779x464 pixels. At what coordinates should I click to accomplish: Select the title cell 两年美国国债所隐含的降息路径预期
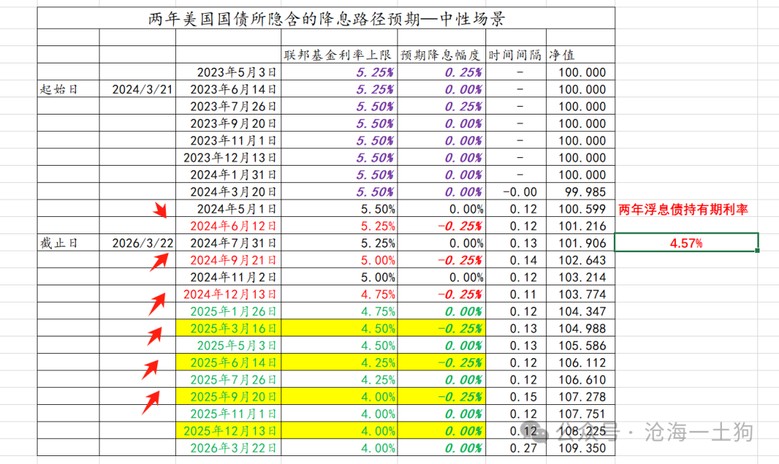[326, 18]
